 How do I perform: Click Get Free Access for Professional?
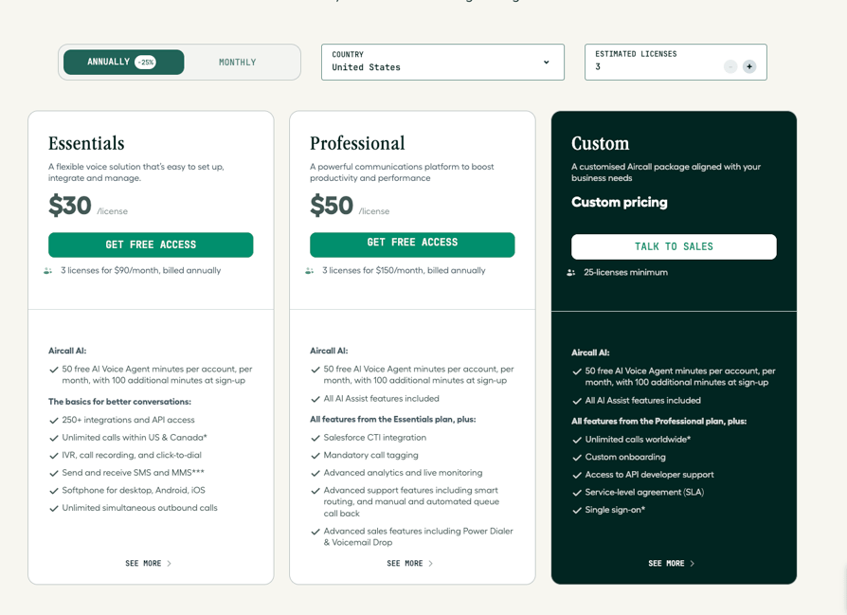point(412,244)
